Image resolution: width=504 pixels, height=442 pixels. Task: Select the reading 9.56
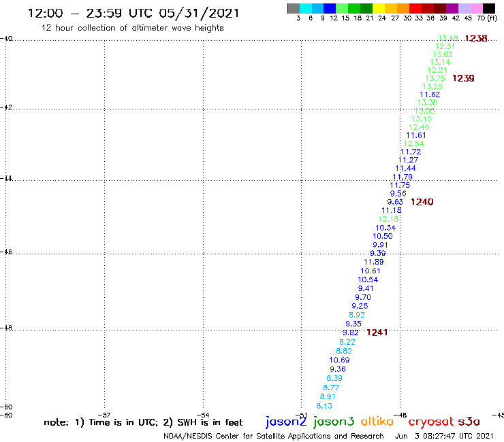pyautogui.click(x=398, y=194)
